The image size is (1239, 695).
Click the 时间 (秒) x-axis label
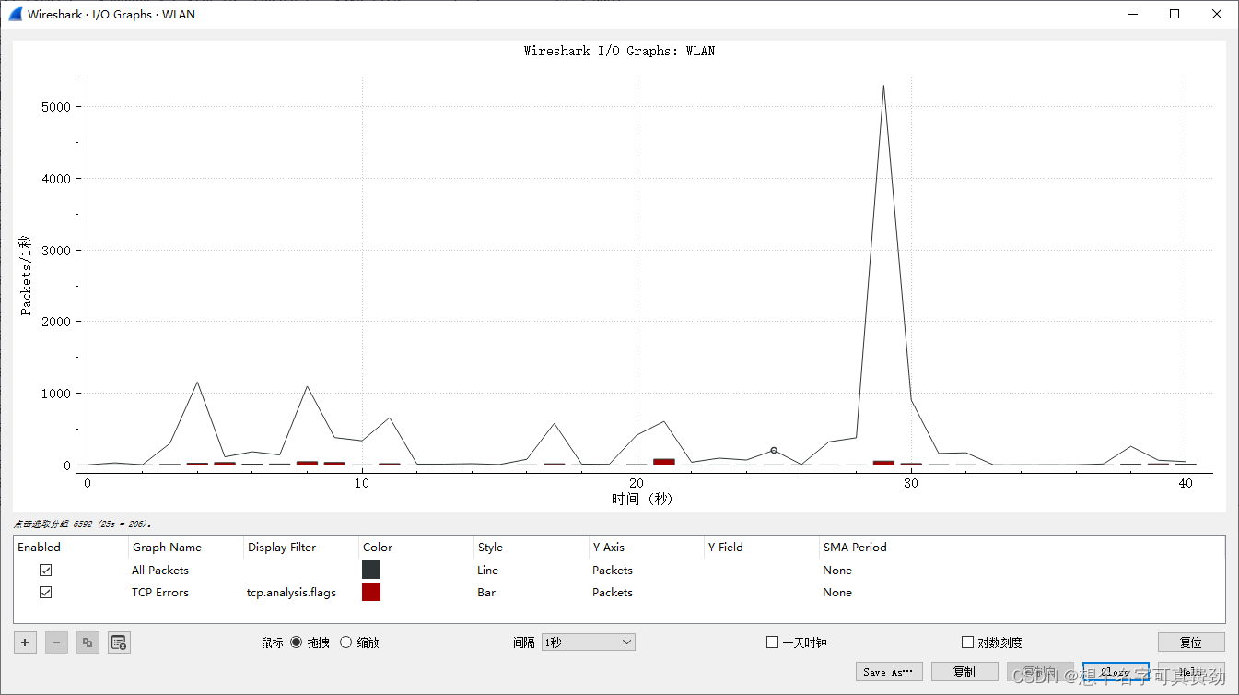coord(642,499)
